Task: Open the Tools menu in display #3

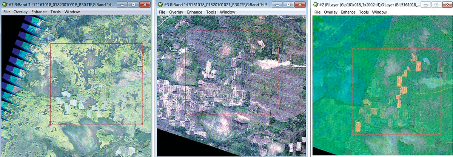Action: click(x=211, y=12)
